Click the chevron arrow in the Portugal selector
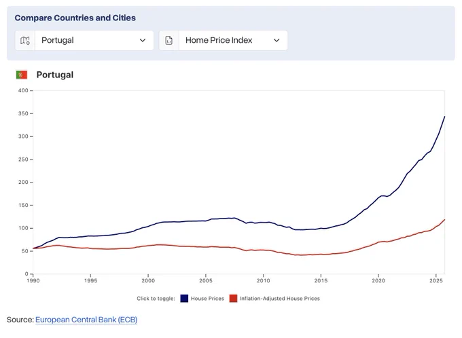Viewport: 462px width, 338px height. [143, 40]
